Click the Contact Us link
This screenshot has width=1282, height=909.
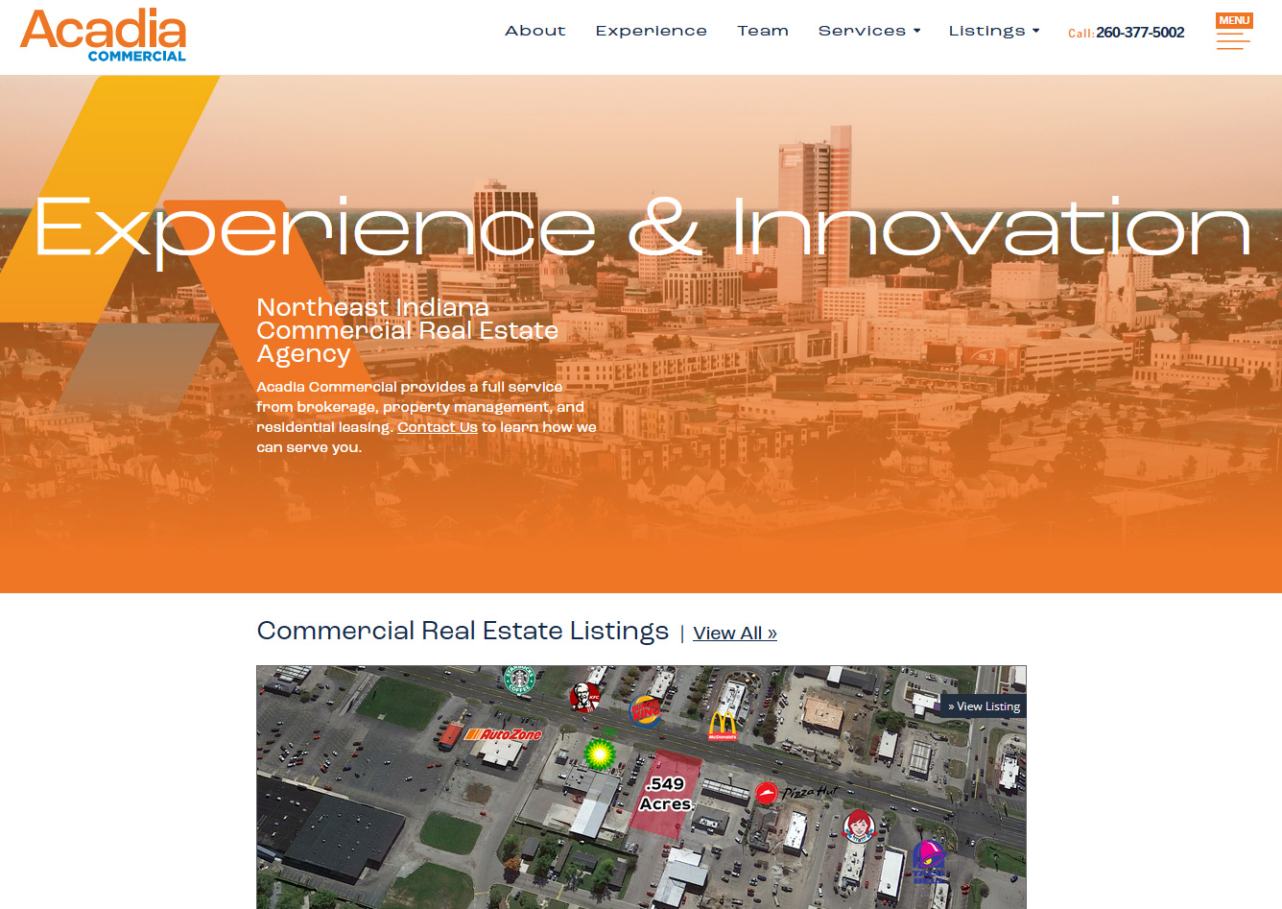pyautogui.click(x=437, y=426)
